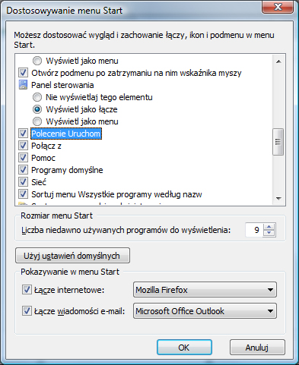The image size is (299, 365).
Task: Select 'Nie wyświetlaj tego elementu' radio option
Action: 37,97
